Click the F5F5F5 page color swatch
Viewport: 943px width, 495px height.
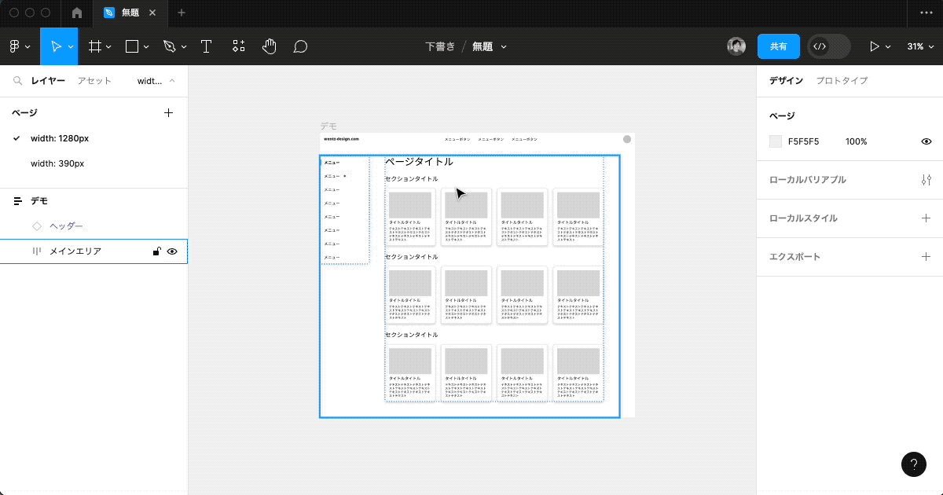coord(776,141)
